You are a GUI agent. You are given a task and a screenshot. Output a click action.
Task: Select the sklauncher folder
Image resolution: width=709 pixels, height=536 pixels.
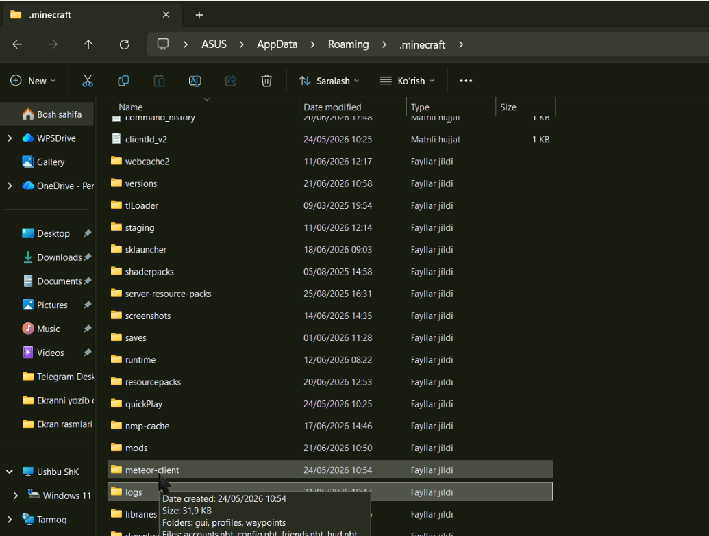point(330,249)
